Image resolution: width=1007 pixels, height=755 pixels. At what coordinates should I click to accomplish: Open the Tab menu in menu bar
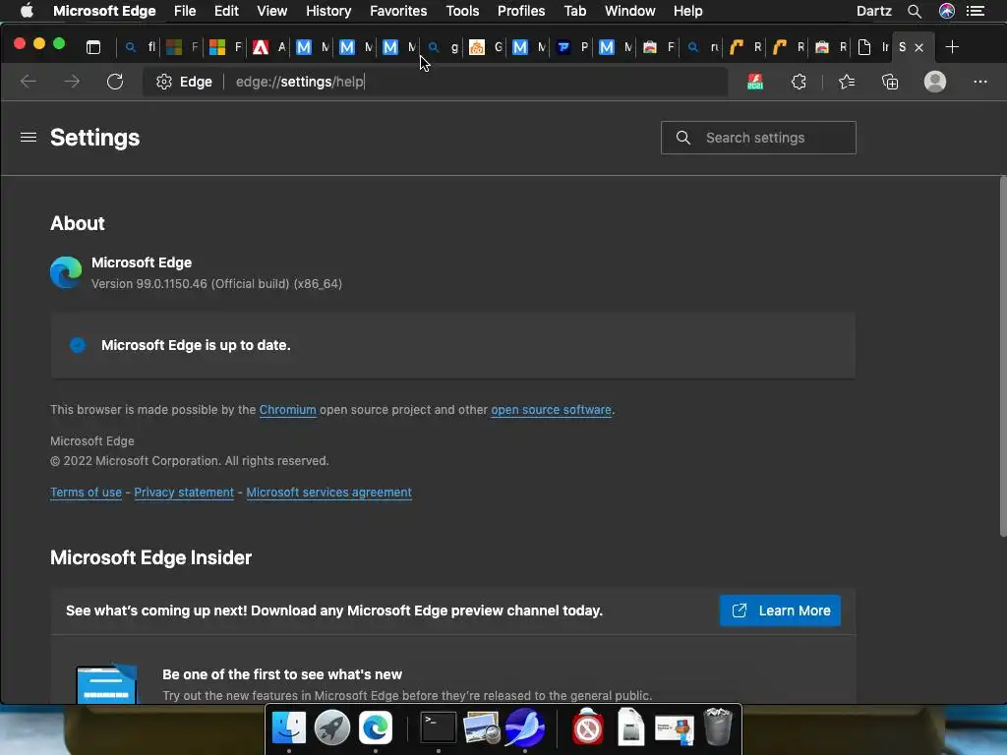pos(574,11)
